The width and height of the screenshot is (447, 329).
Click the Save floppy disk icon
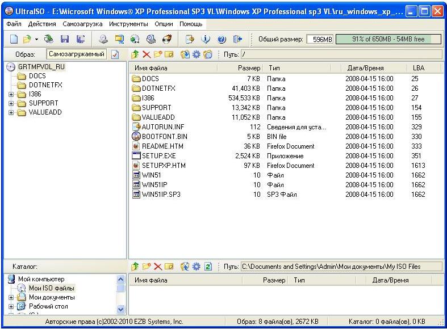point(65,39)
